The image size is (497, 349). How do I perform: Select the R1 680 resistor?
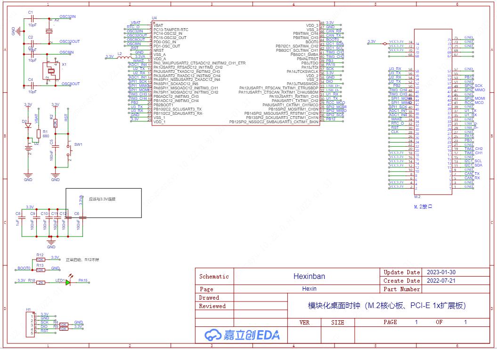[x=38, y=135]
